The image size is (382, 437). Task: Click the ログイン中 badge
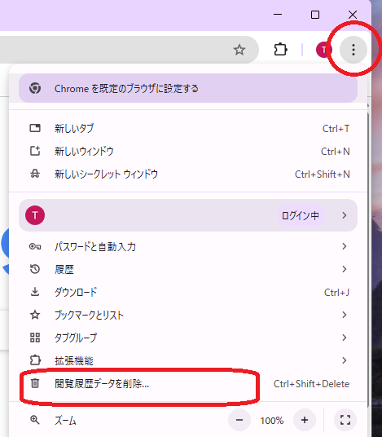coord(301,215)
